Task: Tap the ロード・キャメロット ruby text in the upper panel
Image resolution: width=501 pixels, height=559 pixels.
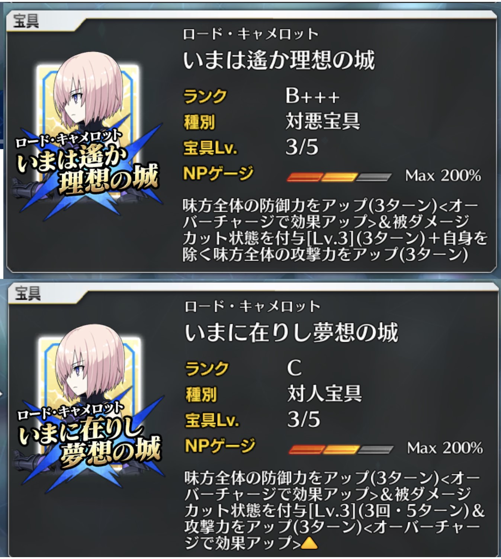Action: pyautogui.click(x=250, y=34)
